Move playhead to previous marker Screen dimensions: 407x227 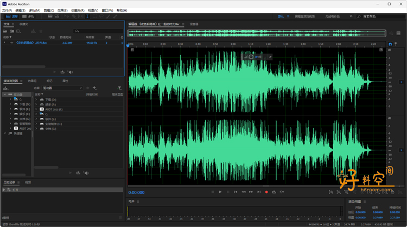[236, 192]
